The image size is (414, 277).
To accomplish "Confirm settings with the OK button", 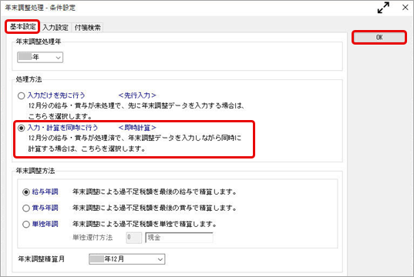I will click(379, 38).
